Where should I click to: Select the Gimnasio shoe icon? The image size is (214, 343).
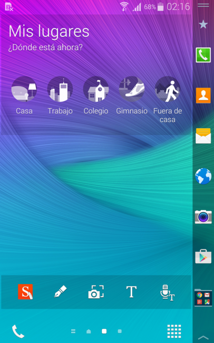[132, 89]
